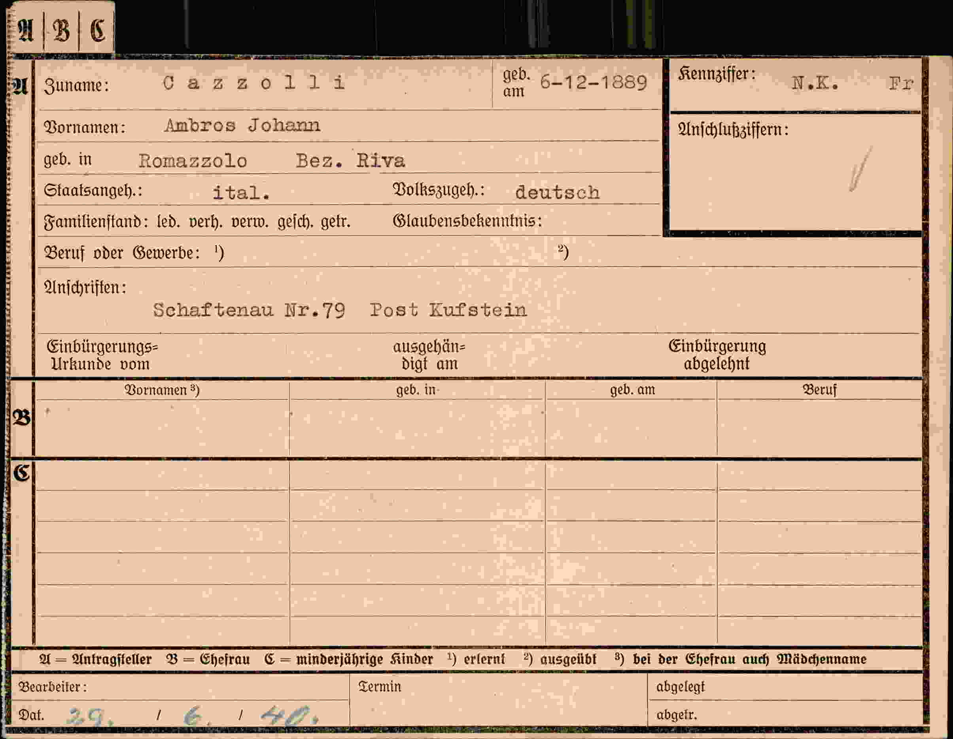
Task: Click the 'Termin' label
Action: (x=380, y=687)
